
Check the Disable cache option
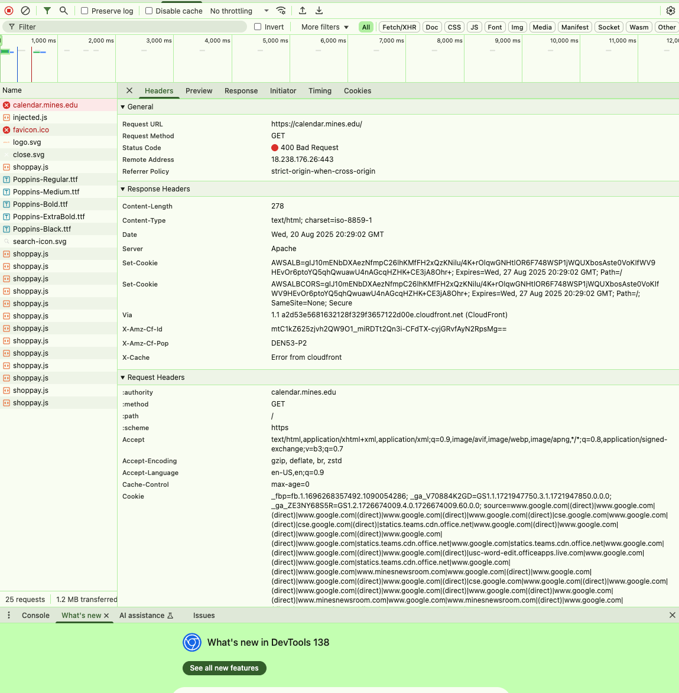coord(149,11)
